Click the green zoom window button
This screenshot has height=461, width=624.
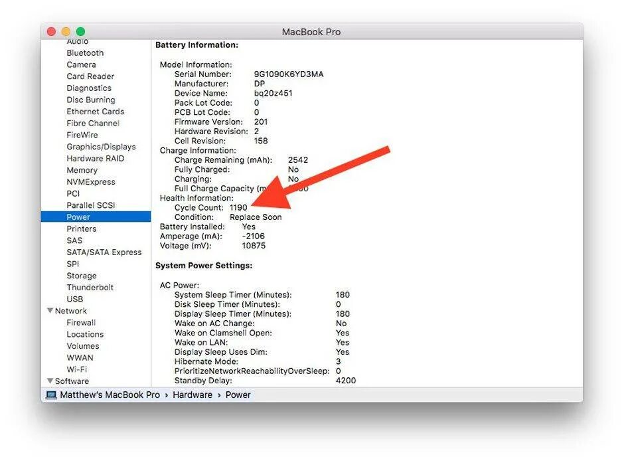click(81, 31)
